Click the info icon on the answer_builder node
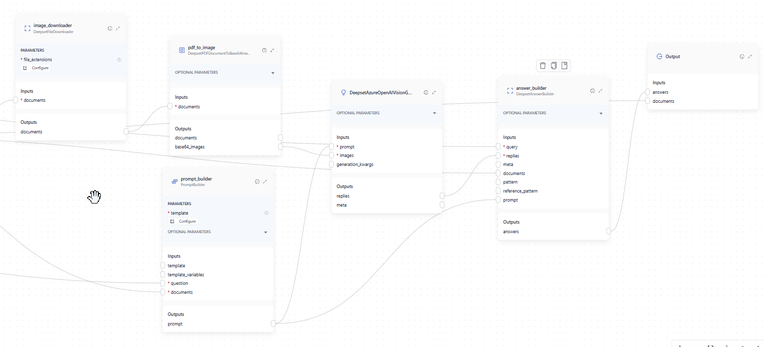This screenshot has width=764, height=347. [x=593, y=91]
